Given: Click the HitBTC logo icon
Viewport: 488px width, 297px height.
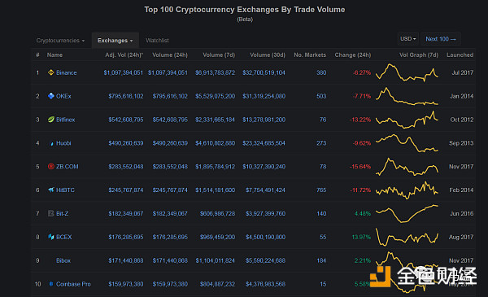Looking at the screenshot, I should (x=51, y=190).
